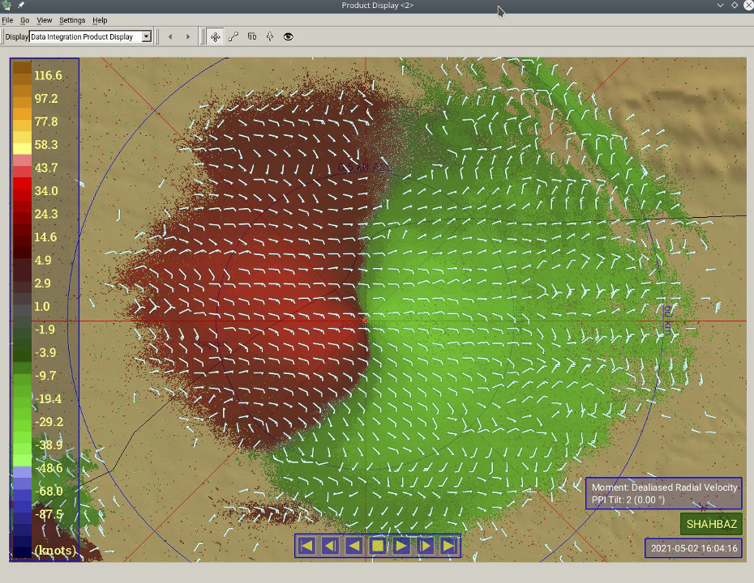Open the Settings menu
Viewport: 754px width, 583px height.
pos(72,19)
